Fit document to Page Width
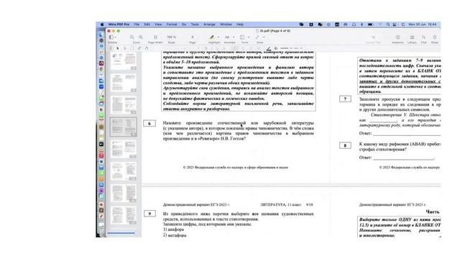 155,37
